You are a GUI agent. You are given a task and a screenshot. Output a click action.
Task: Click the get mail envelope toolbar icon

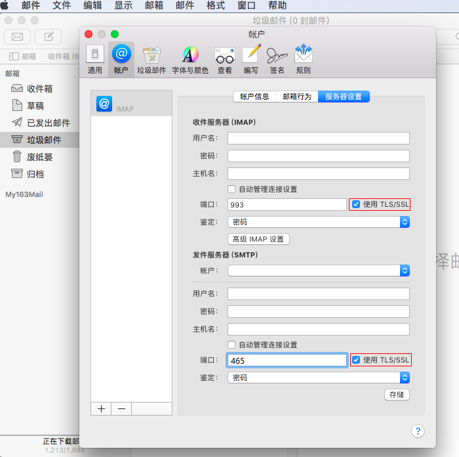tap(17, 37)
